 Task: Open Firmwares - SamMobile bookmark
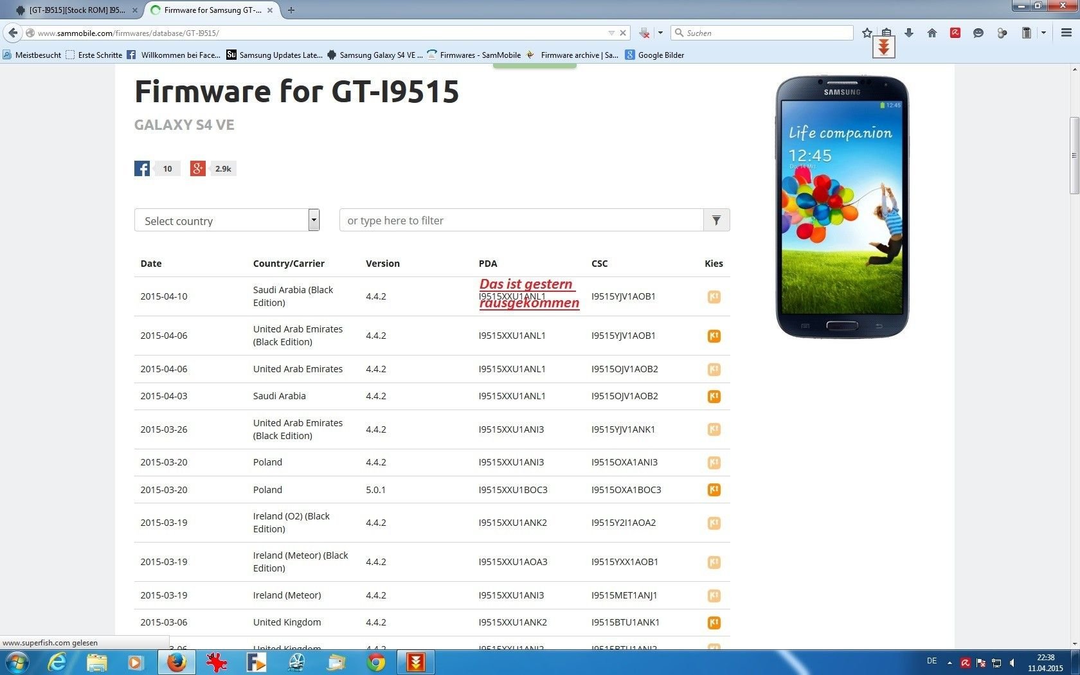474,55
